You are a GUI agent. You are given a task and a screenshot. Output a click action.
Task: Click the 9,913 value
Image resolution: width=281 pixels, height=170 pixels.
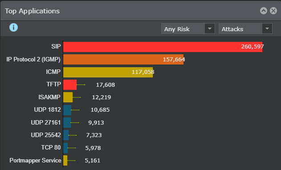point(96,122)
